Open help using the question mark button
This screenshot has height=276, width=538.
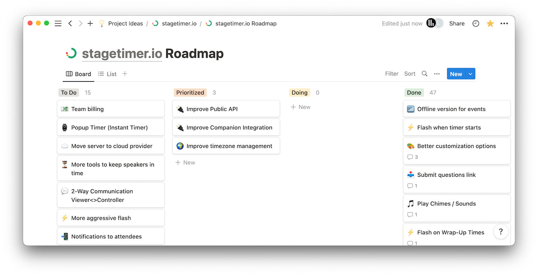click(501, 232)
